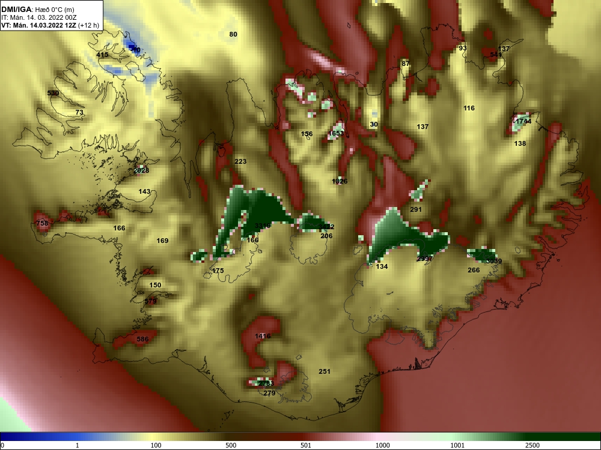Click the '87' value in the north
Viewport: 601px width, 450px height.
(x=406, y=64)
